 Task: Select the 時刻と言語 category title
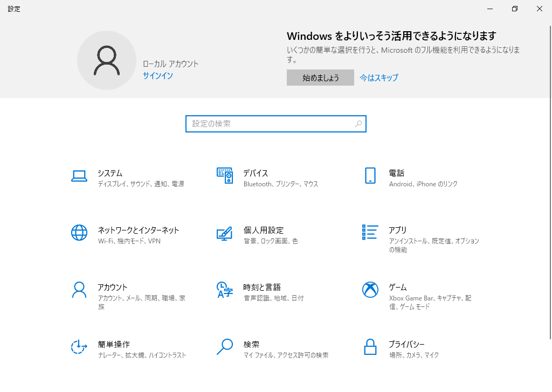(262, 287)
